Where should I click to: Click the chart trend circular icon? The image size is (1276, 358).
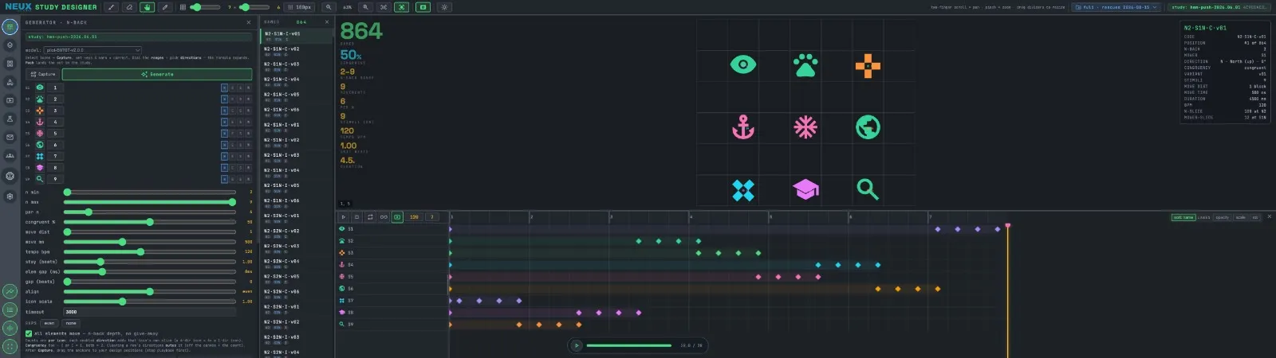(x=10, y=292)
